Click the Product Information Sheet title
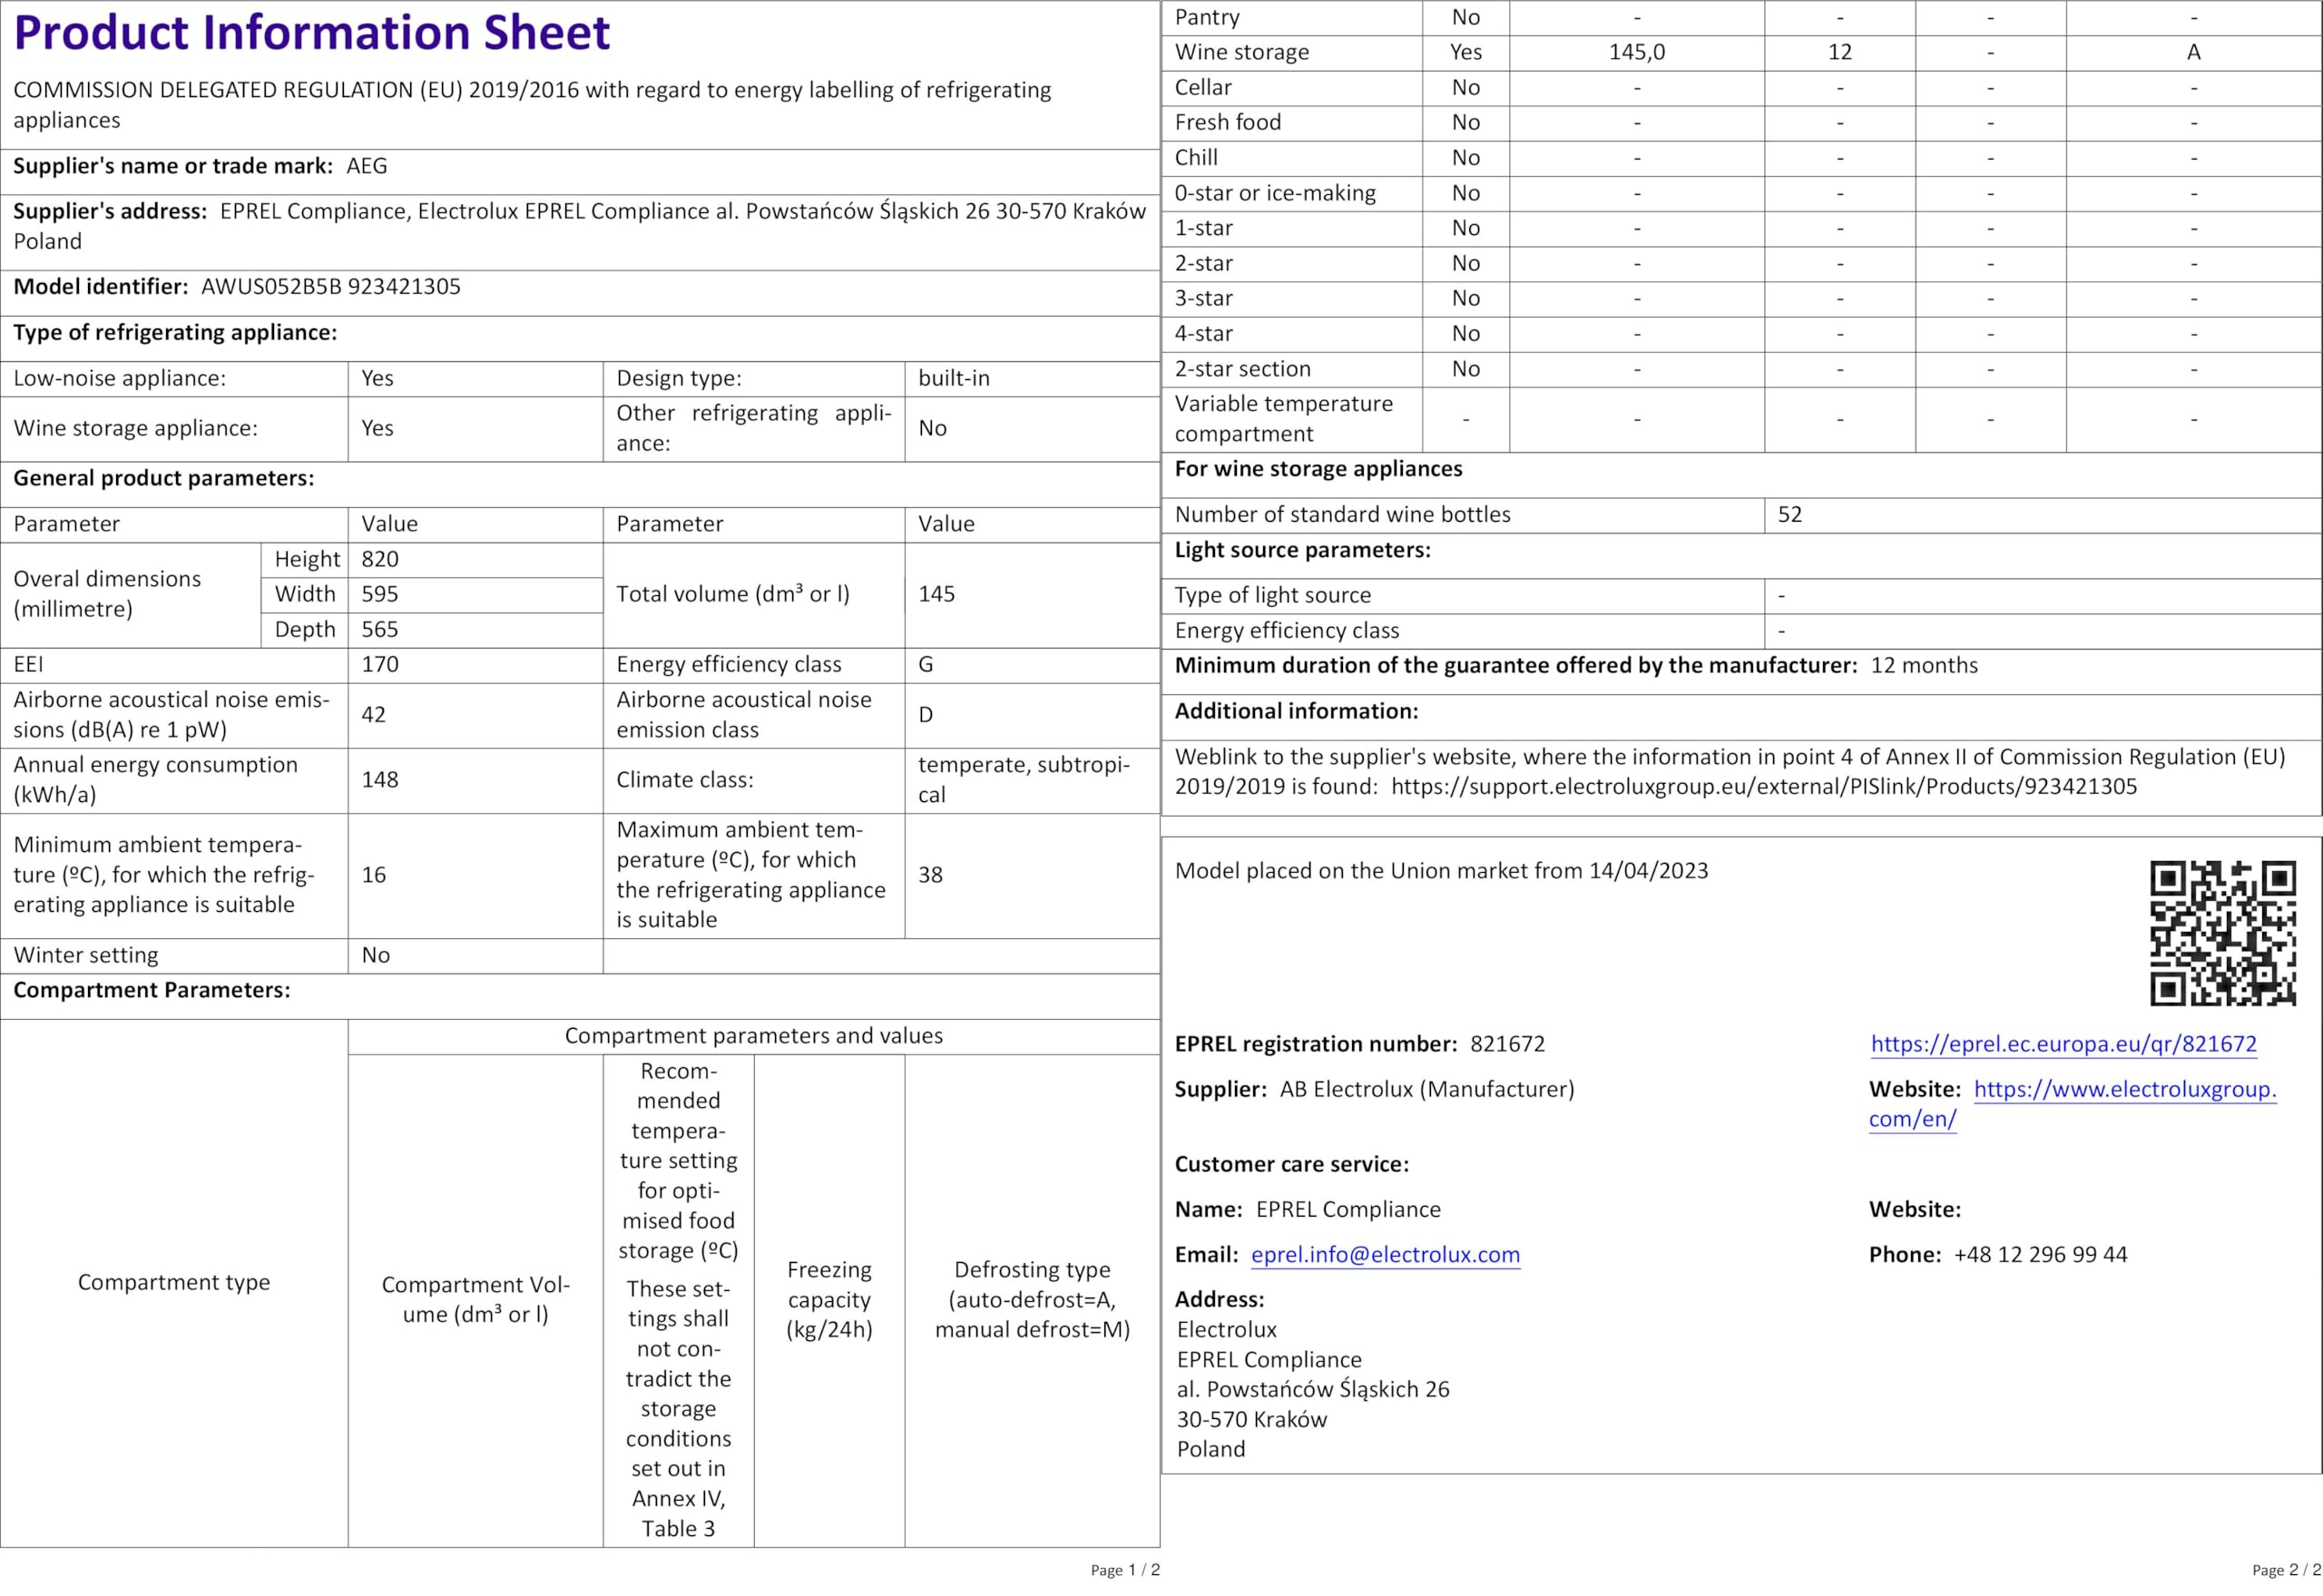The image size is (2323, 1596). 311,33
